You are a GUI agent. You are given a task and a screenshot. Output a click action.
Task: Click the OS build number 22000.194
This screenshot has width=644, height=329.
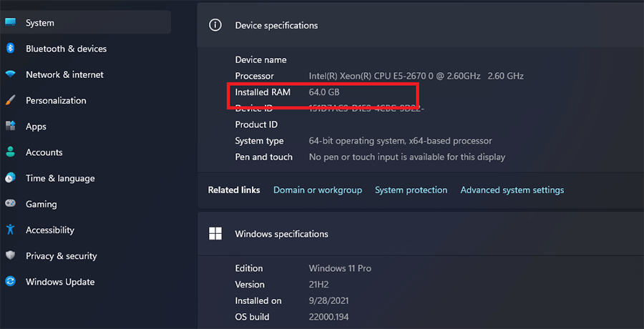tap(328, 317)
